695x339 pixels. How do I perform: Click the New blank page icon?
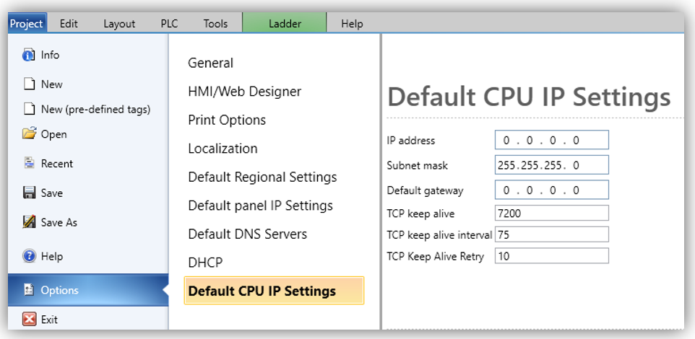29,84
